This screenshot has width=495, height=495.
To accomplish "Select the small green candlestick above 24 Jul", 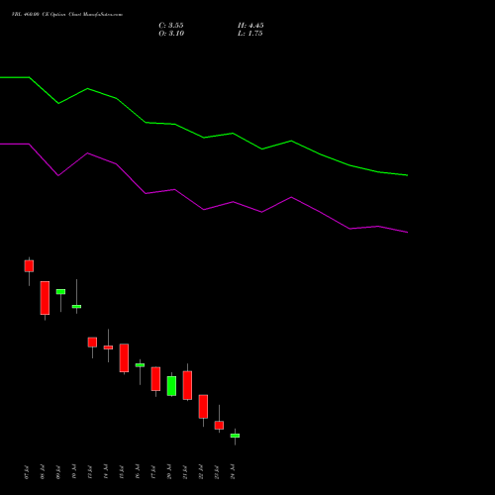I will (235, 436).
